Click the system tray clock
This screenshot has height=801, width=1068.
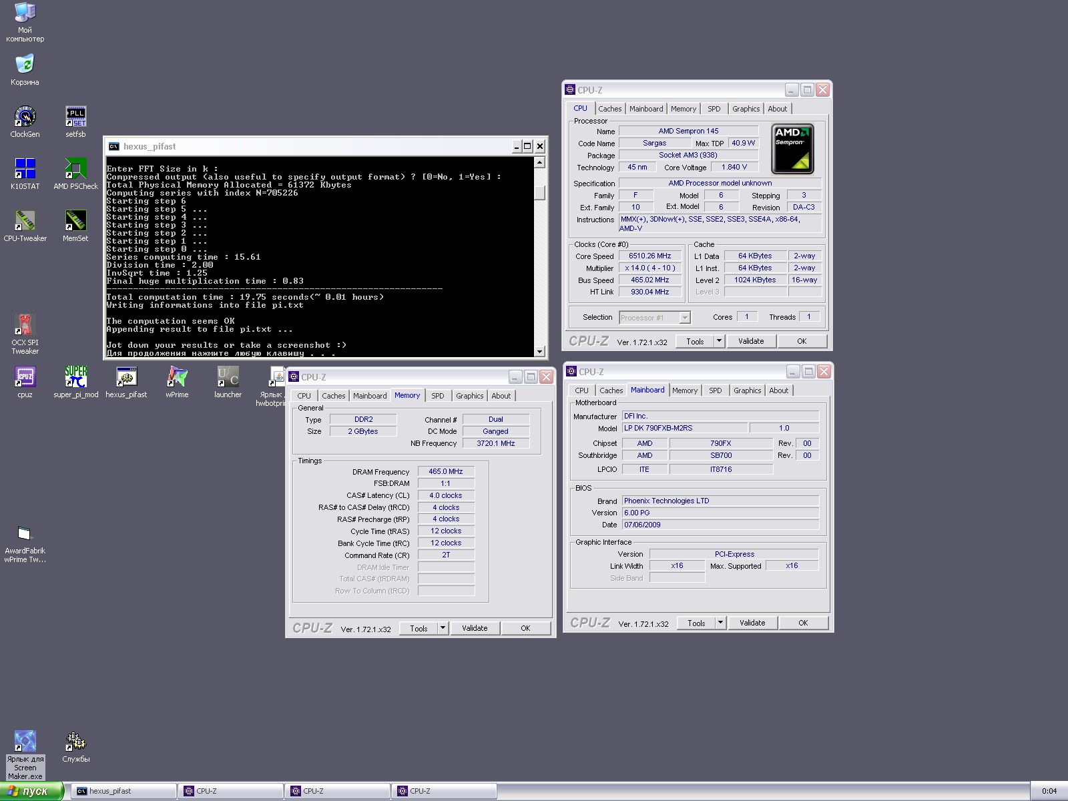[x=1049, y=792]
